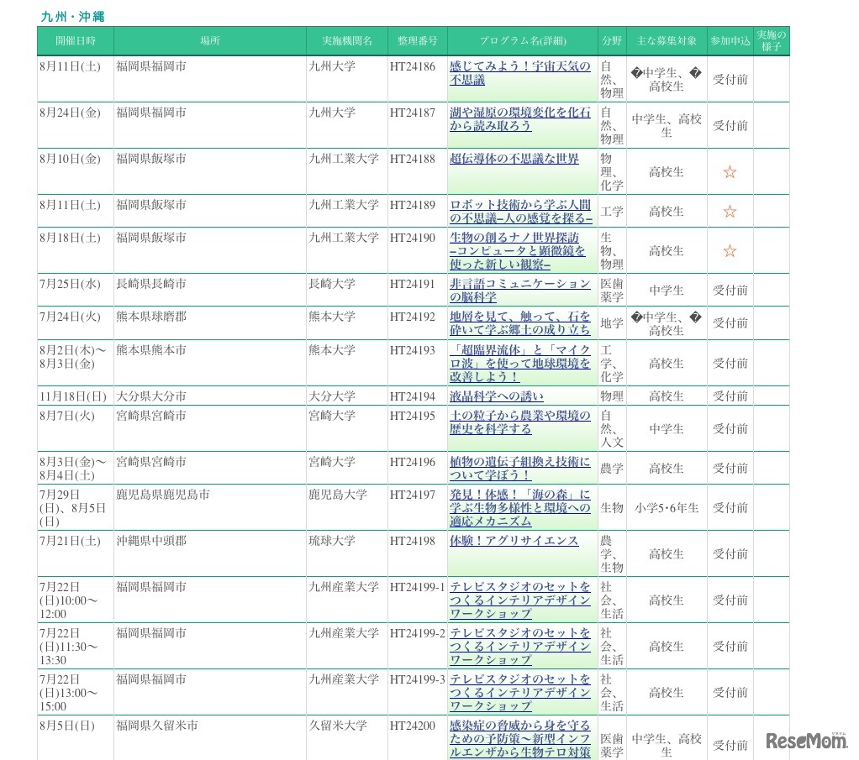Viewport: 859px width, 760px height.
Task: Click 小学5・6年生 target audience cell
Action: click(x=667, y=507)
